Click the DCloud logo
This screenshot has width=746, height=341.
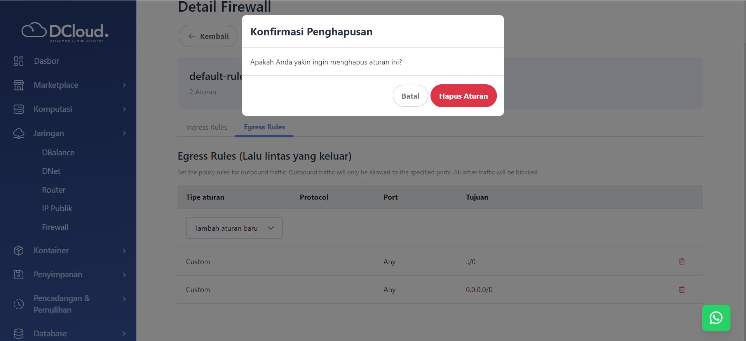[x=64, y=32]
